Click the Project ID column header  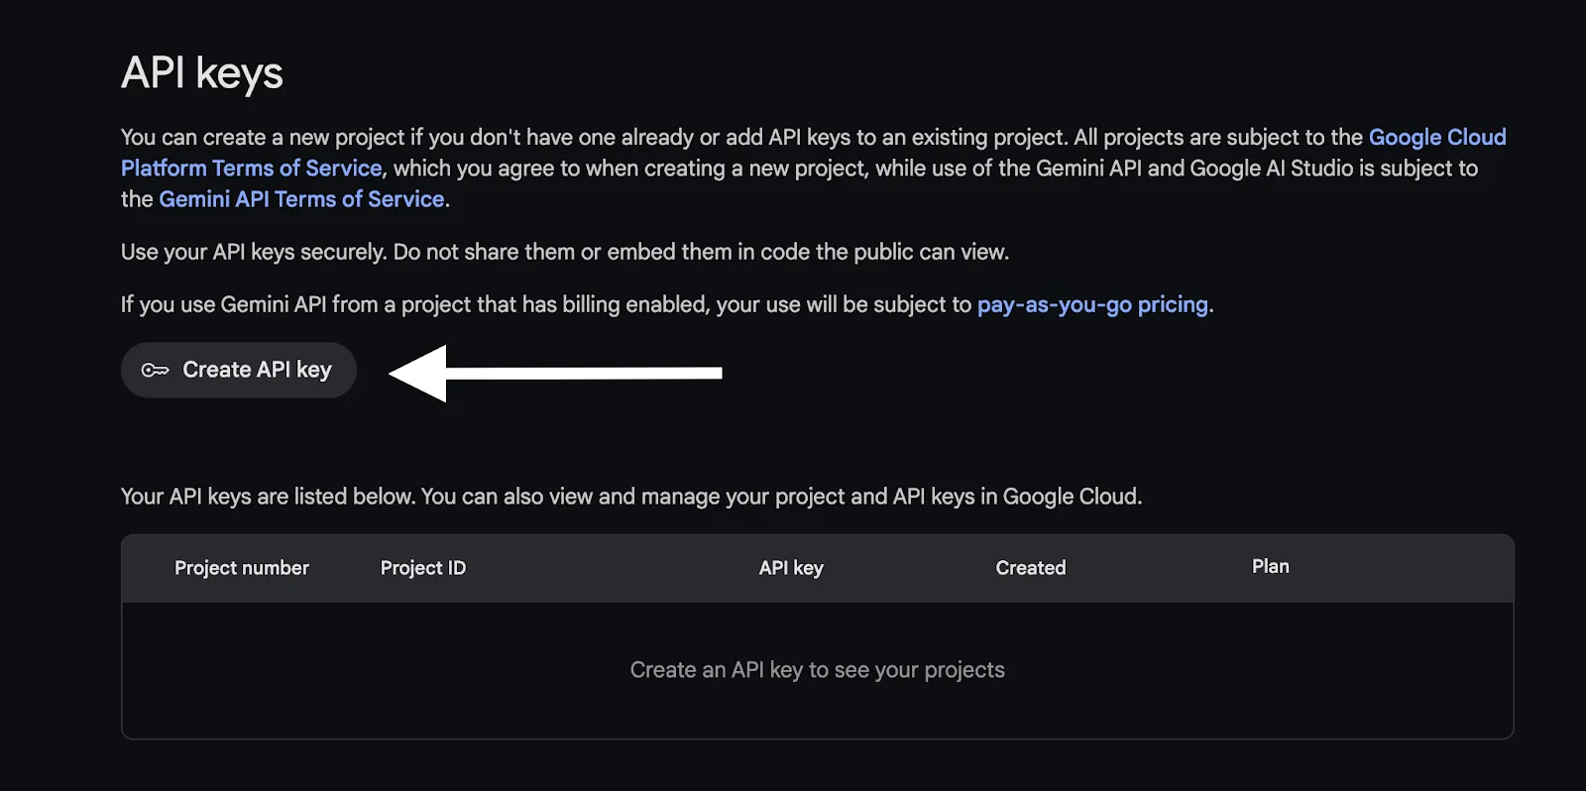click(423, 568)
